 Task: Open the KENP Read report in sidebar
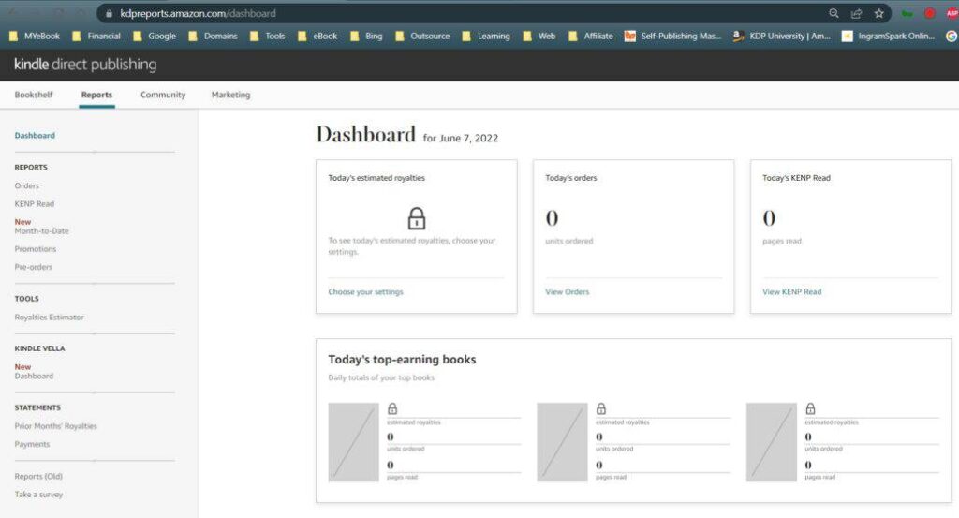(x=35, y=203)
